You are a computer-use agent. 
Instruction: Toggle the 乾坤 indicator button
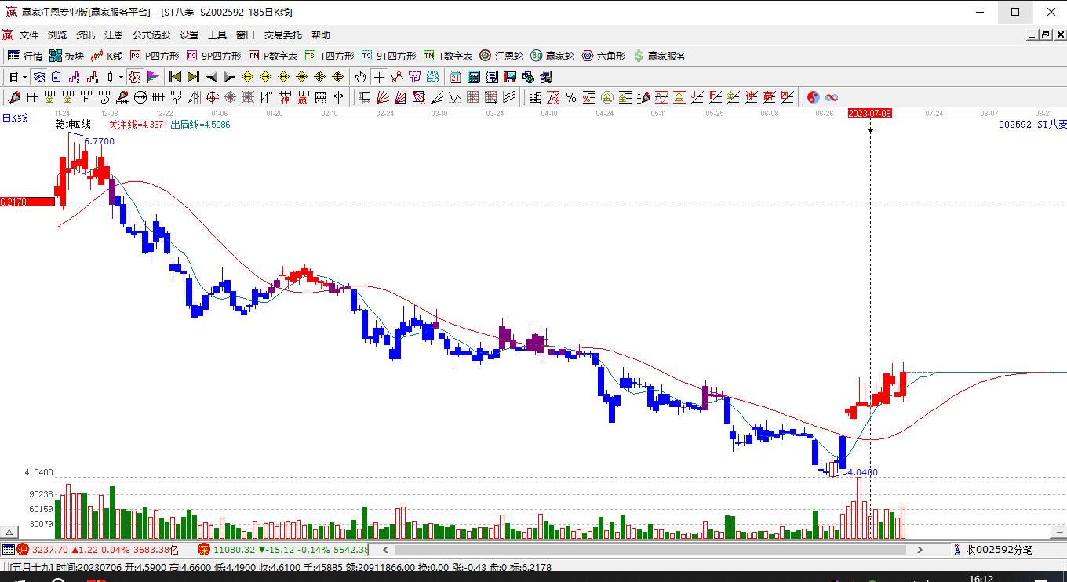coord(134,77)
